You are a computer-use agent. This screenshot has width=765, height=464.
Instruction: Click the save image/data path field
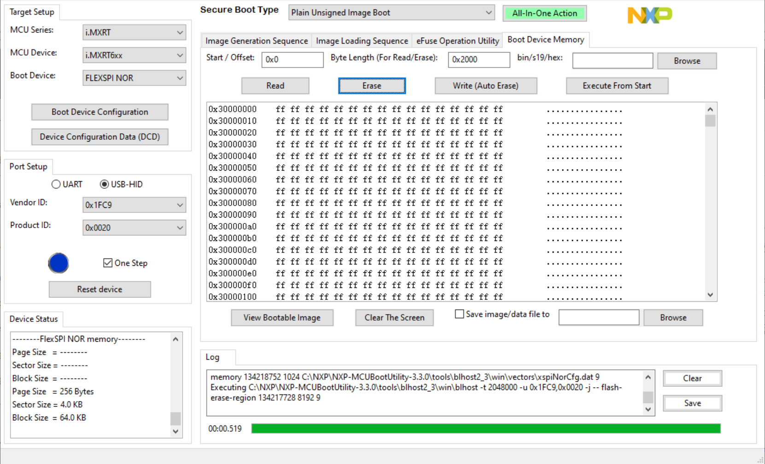point(599,317)
